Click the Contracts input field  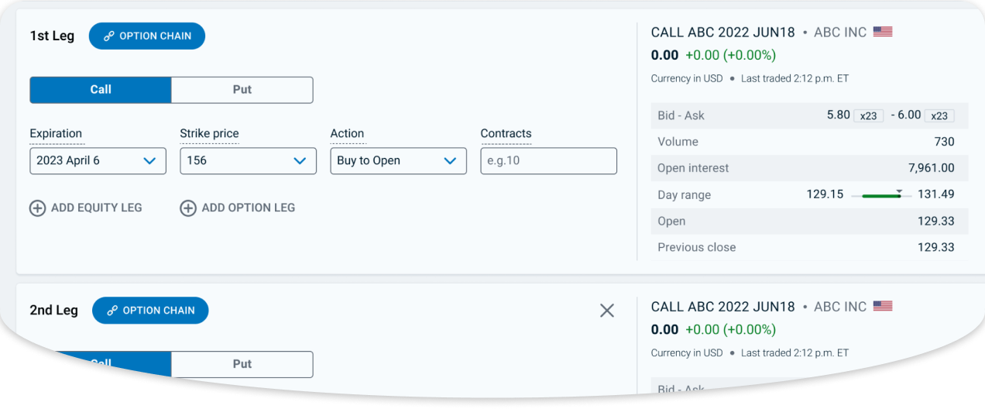548,161
